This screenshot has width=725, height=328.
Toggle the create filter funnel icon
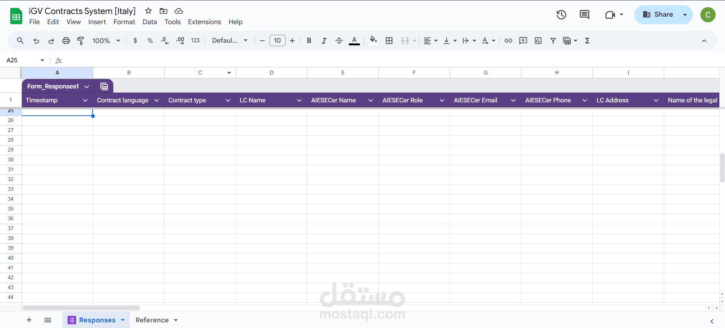pyautogui.click(x=553, y=41)
